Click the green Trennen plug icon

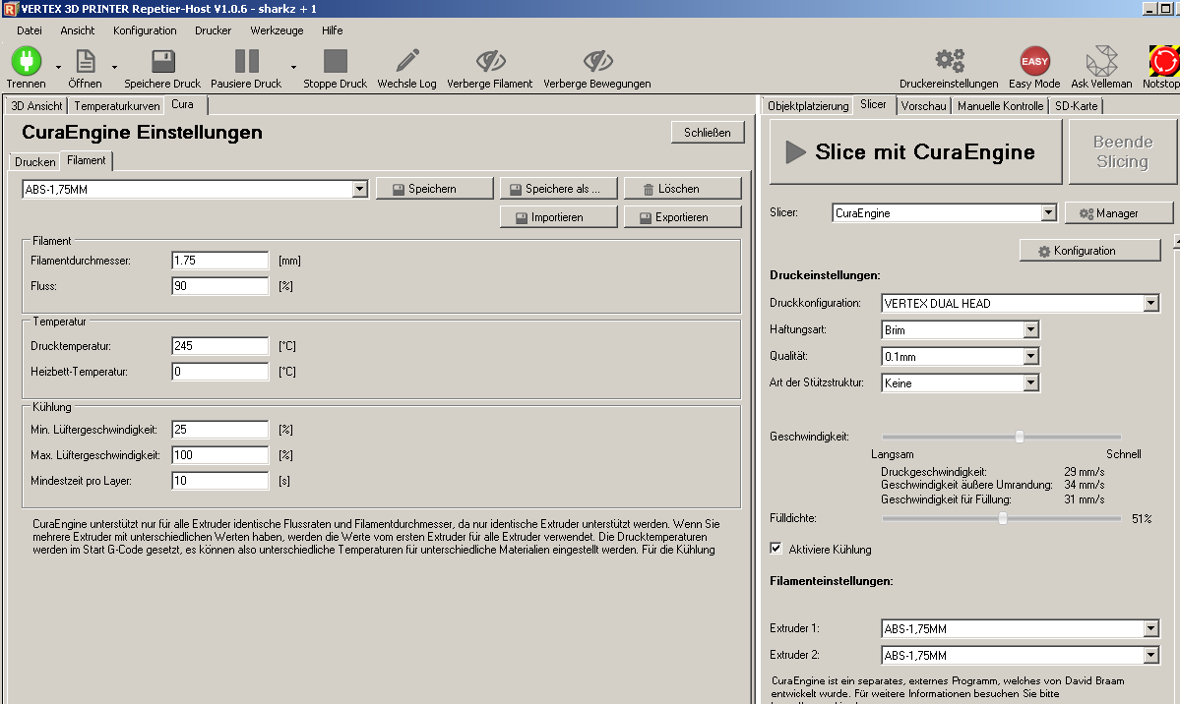[27, 61]
